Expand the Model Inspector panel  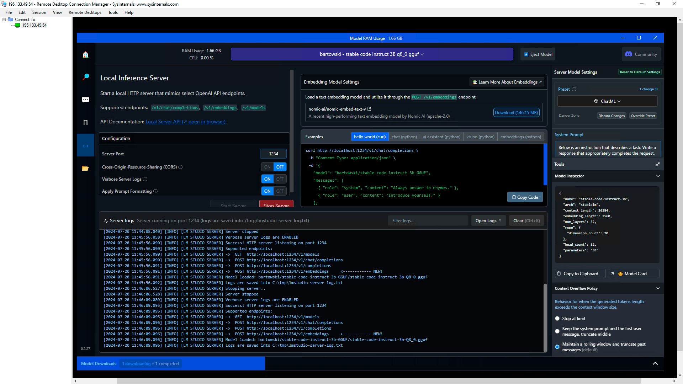[658, 176]
